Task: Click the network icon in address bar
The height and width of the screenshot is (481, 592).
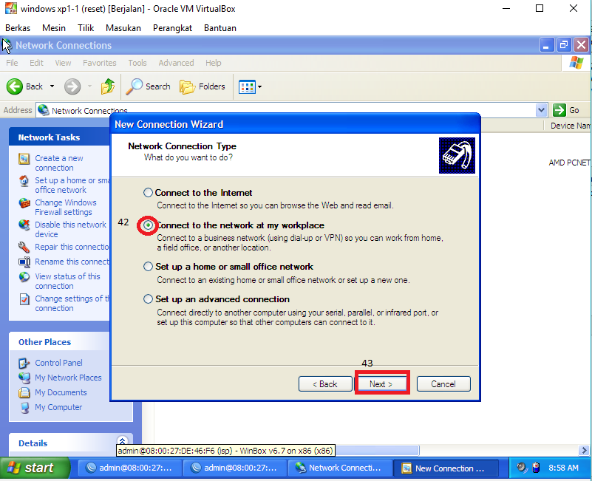Action: click(44, 110)
